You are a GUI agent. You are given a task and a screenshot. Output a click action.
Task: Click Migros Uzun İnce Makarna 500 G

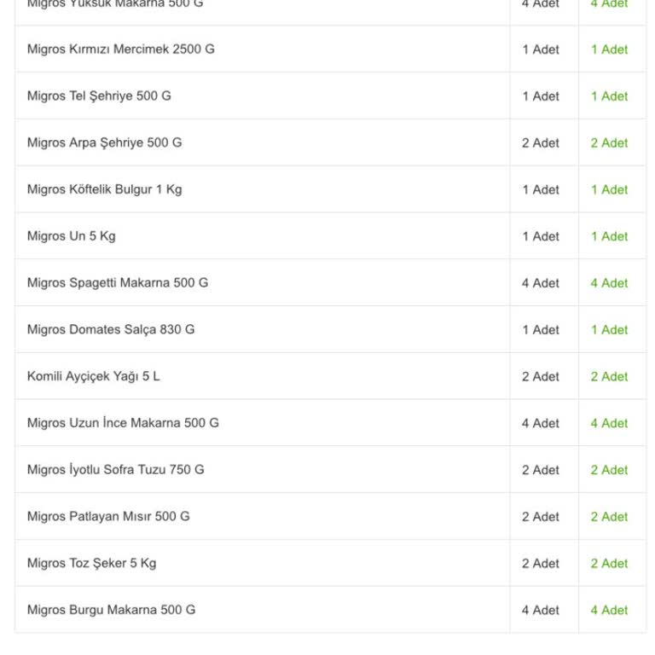pos(123,423)
